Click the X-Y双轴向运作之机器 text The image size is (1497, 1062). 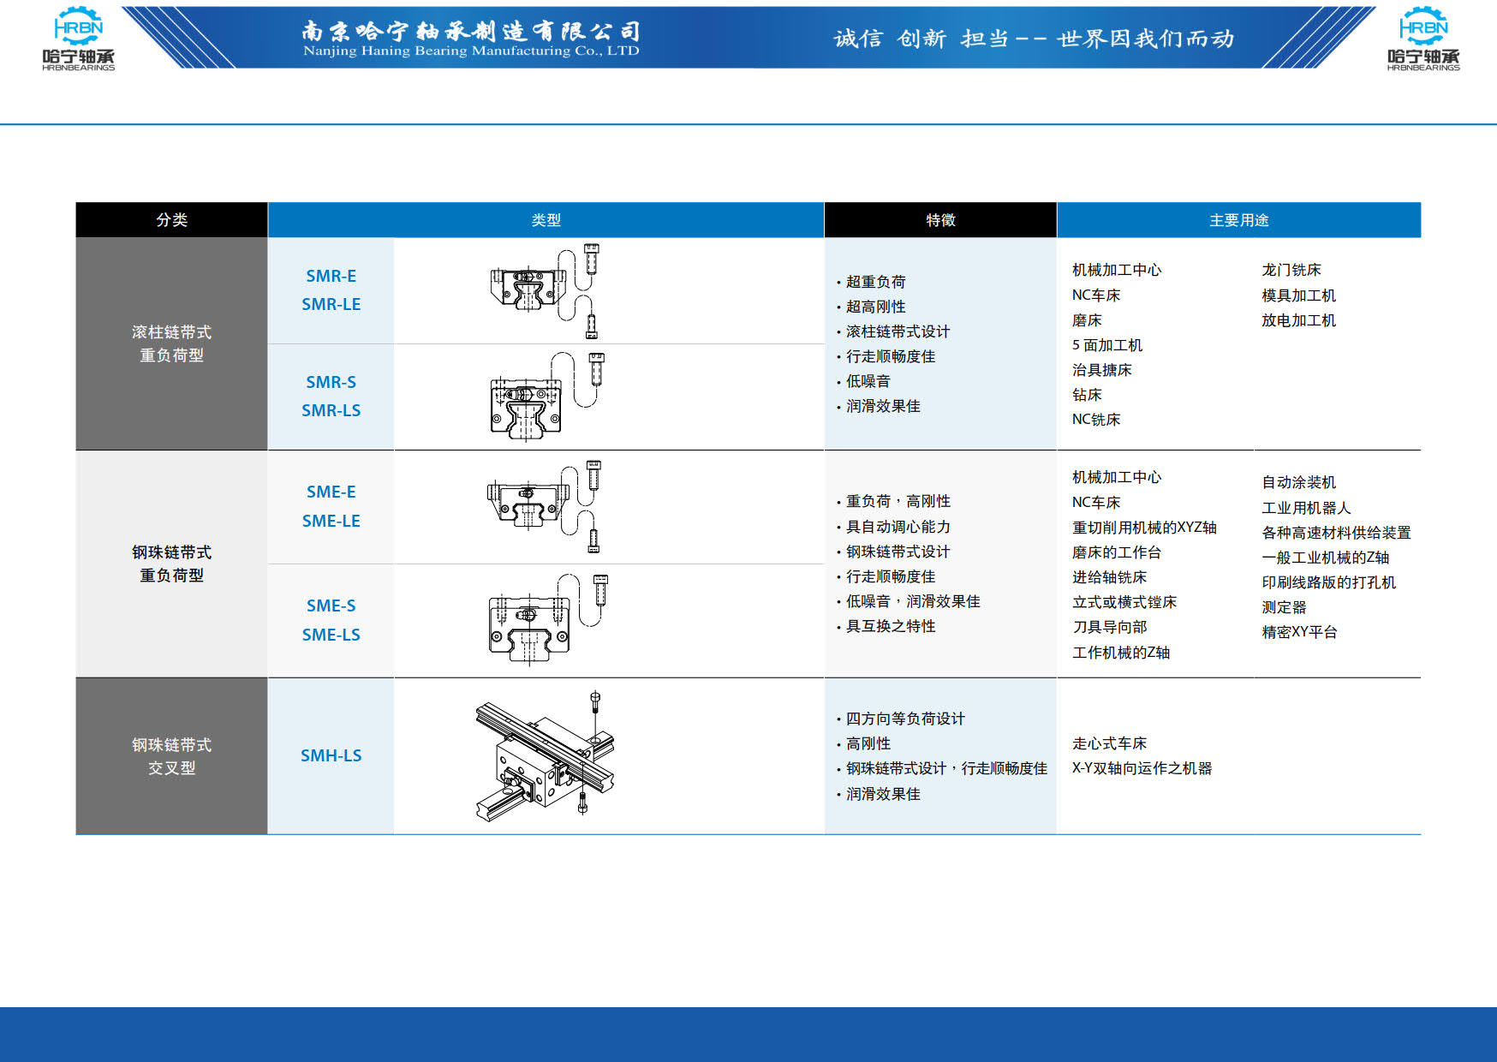click(x=1142, y=768)
